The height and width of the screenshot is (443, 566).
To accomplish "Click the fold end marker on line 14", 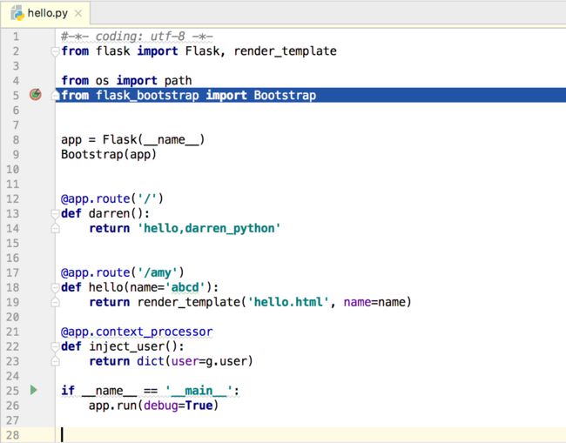I will pyautogui.click(x=55, y=228).
